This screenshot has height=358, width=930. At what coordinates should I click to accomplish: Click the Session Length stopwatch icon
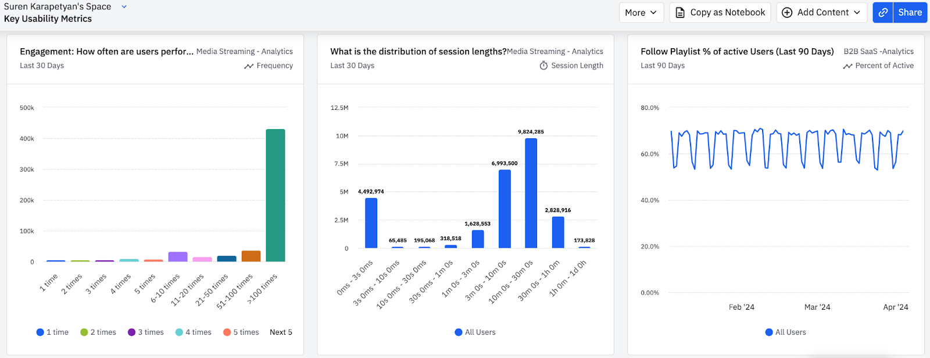[543, 66]
